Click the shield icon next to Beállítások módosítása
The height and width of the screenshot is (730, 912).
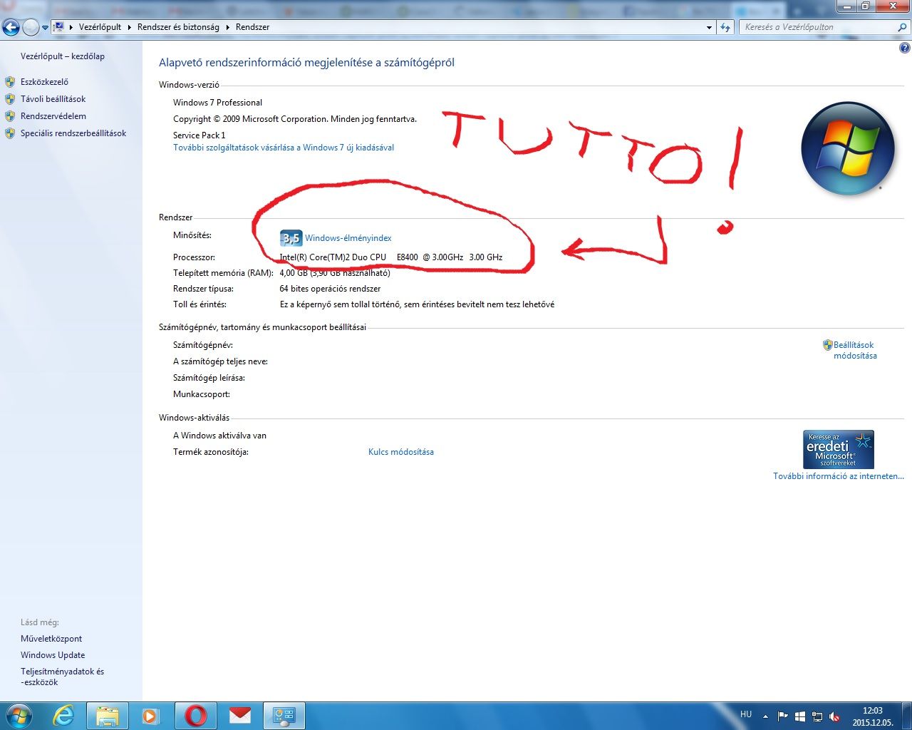coord(827,345)
